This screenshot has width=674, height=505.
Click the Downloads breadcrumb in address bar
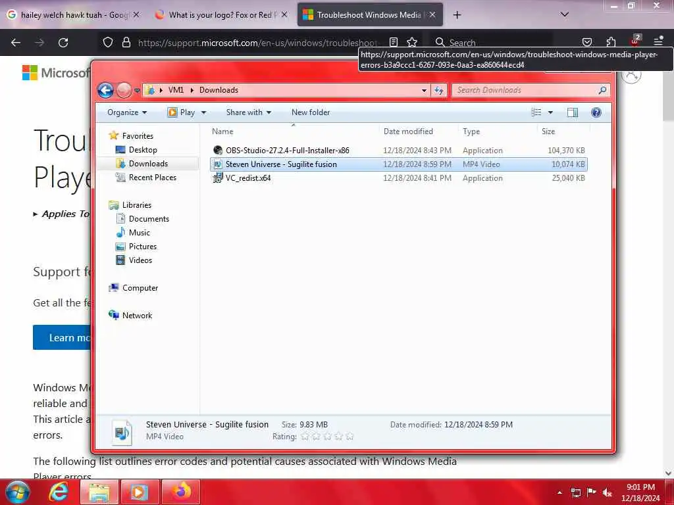[219, 90]
